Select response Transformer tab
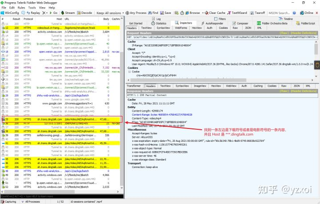This screenshot has width=320, height=204. pos(134,86)
